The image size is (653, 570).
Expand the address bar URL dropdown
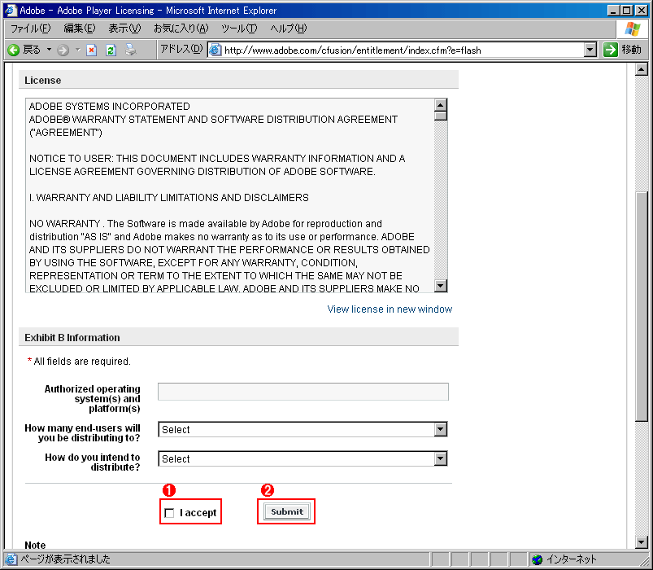tap(590, 50)
